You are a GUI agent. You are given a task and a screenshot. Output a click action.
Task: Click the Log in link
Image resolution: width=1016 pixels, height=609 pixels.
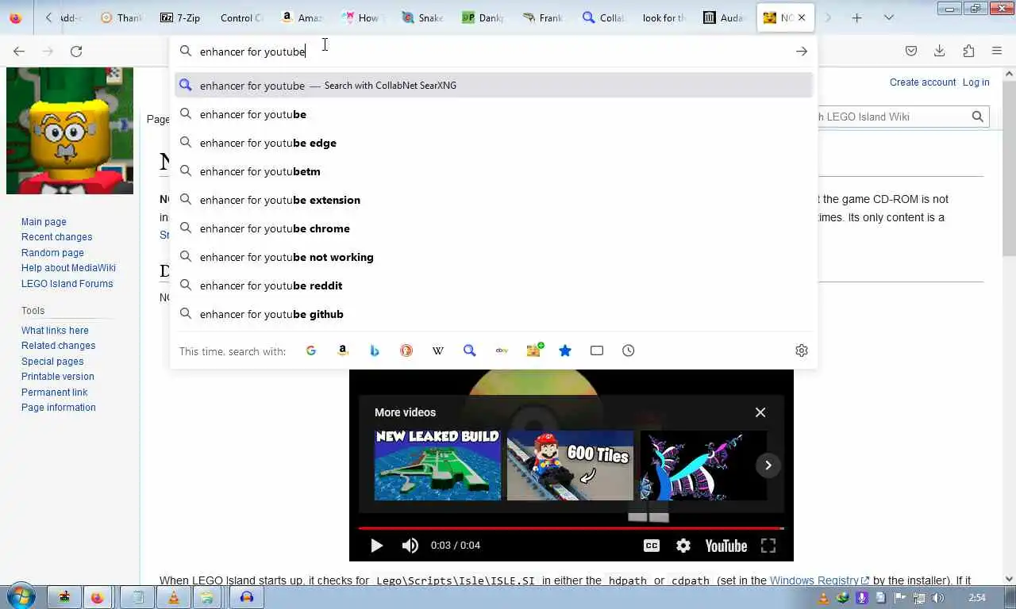click(x=976, y=82)
